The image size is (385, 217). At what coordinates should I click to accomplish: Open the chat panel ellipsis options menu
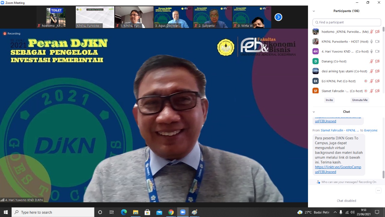(378, 190)
